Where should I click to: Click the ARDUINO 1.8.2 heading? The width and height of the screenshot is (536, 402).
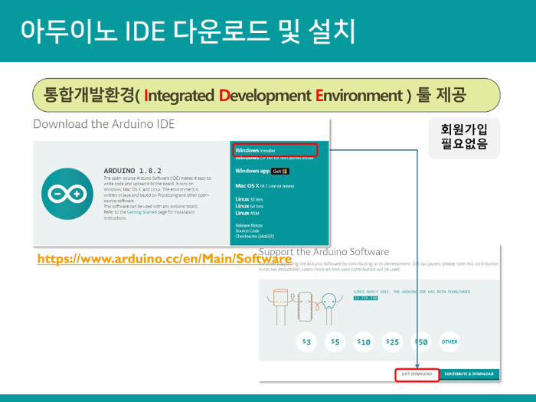click(132, 171)
